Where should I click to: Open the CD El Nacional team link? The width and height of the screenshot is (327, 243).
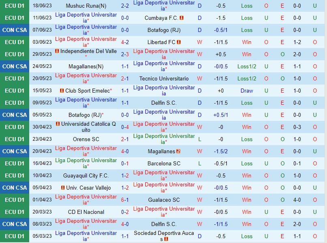[86, 212]
